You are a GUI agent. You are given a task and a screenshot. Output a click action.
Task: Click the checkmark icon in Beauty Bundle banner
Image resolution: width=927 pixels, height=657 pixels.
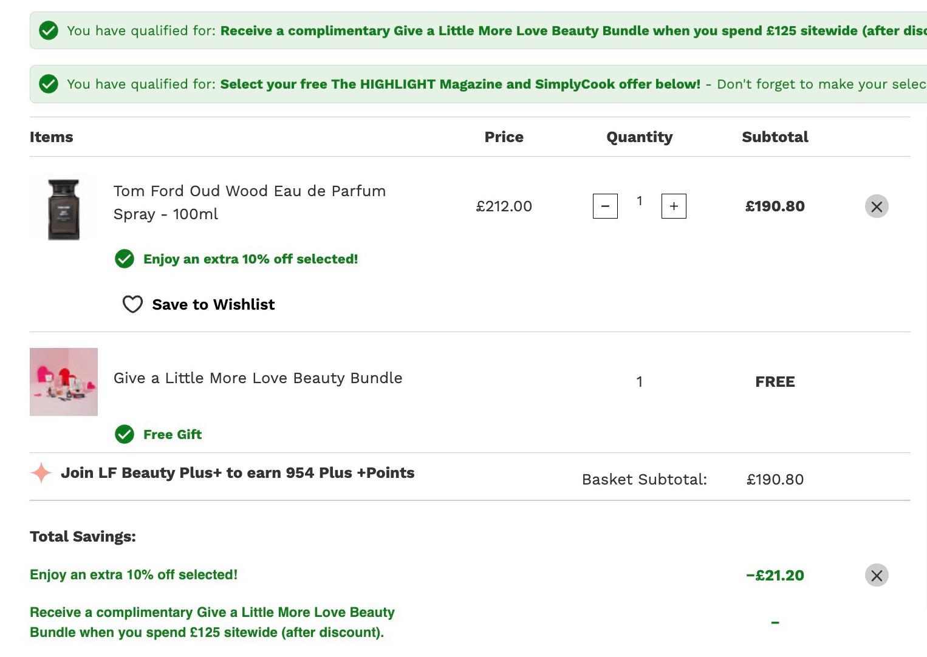click(49, 30)
